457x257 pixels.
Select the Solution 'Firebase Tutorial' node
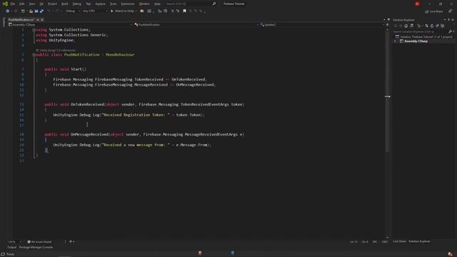423,36
